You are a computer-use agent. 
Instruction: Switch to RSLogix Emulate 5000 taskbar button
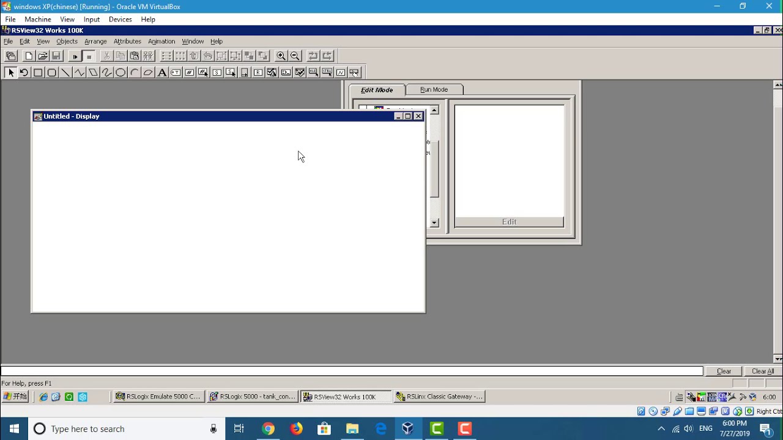(x=158, y=397)
